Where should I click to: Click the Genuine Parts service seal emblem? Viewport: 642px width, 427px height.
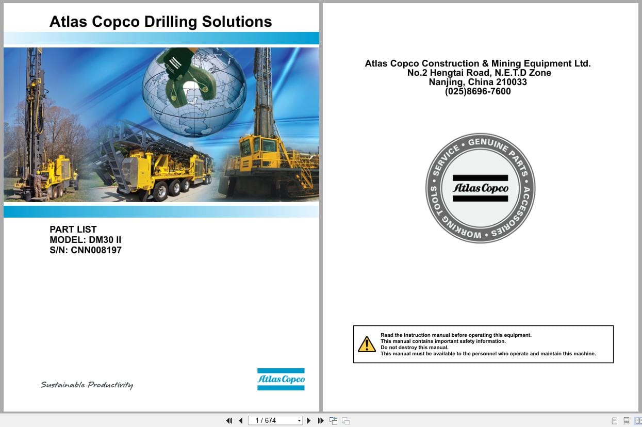(480, 188)
